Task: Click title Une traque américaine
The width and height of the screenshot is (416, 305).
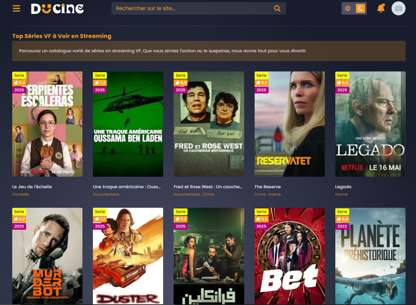Action: pos(126,186)
